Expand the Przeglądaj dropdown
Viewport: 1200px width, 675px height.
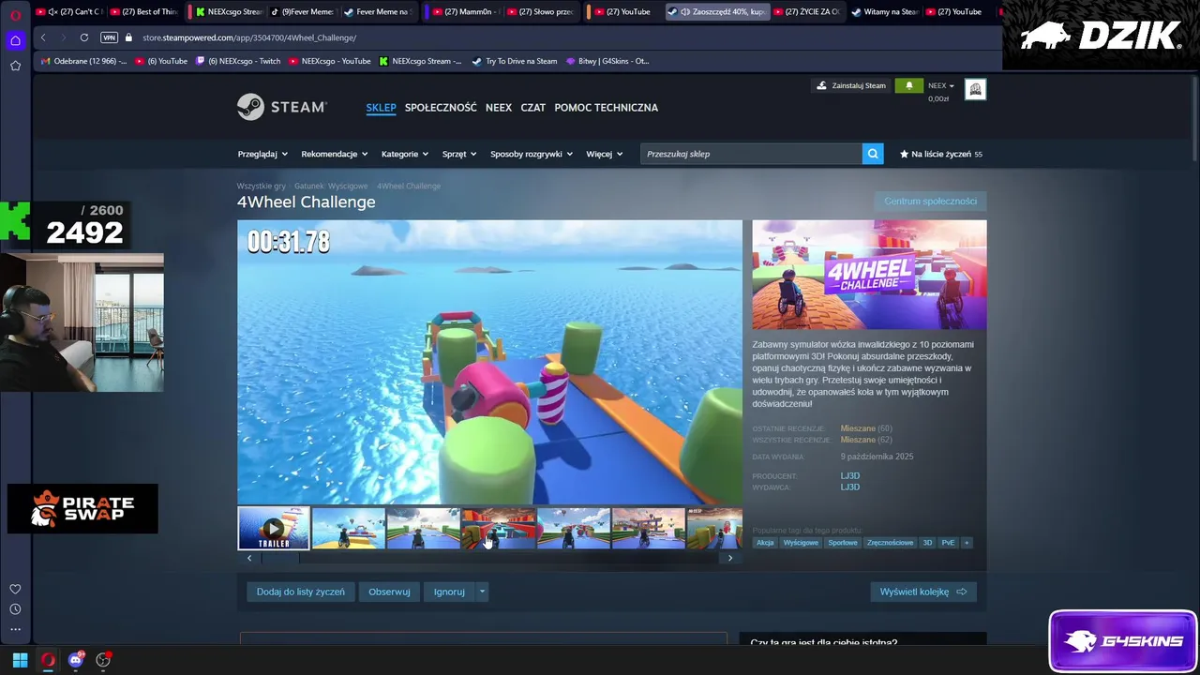(x=262, y=154)
